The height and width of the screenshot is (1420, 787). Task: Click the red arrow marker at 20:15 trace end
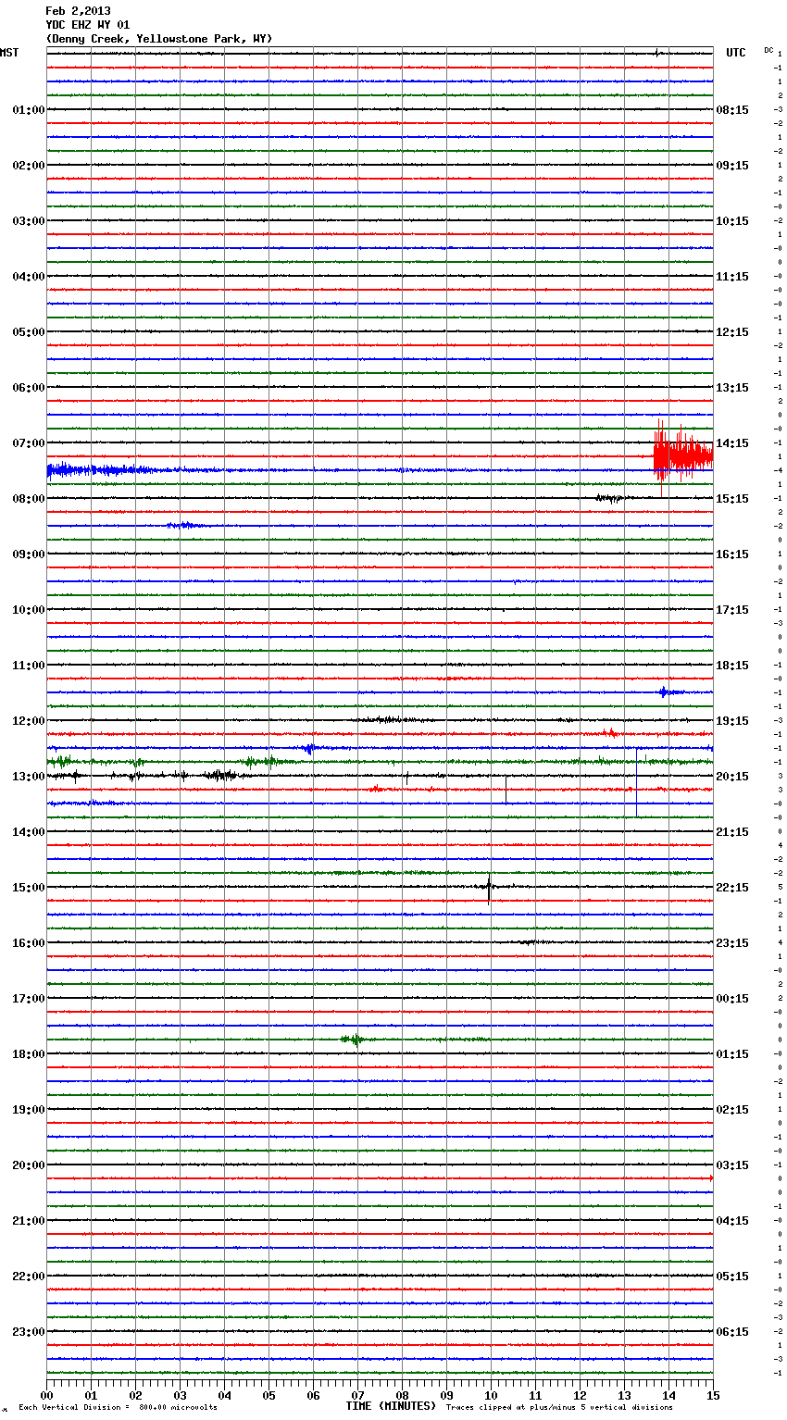point(711,1178)
